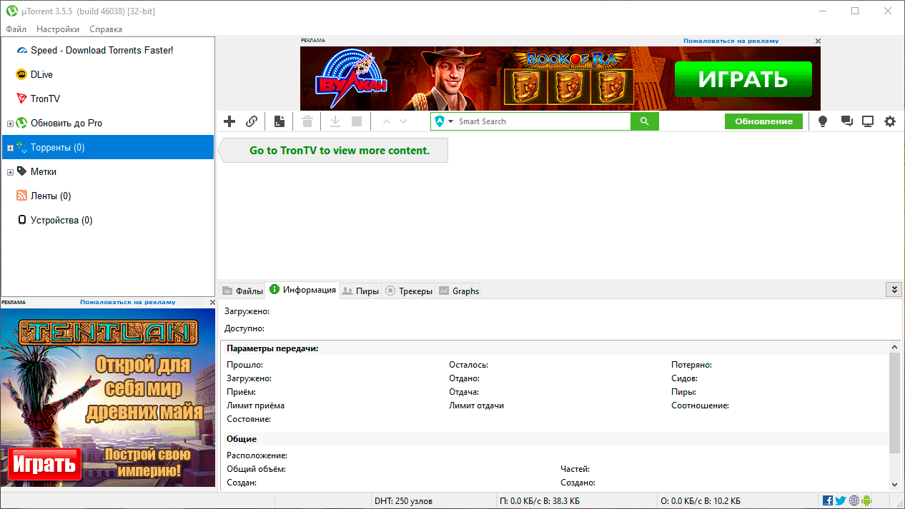Viewport: 905px width, 509px height.
Task: Switch to the Информация tab
Action: point(302,289)
